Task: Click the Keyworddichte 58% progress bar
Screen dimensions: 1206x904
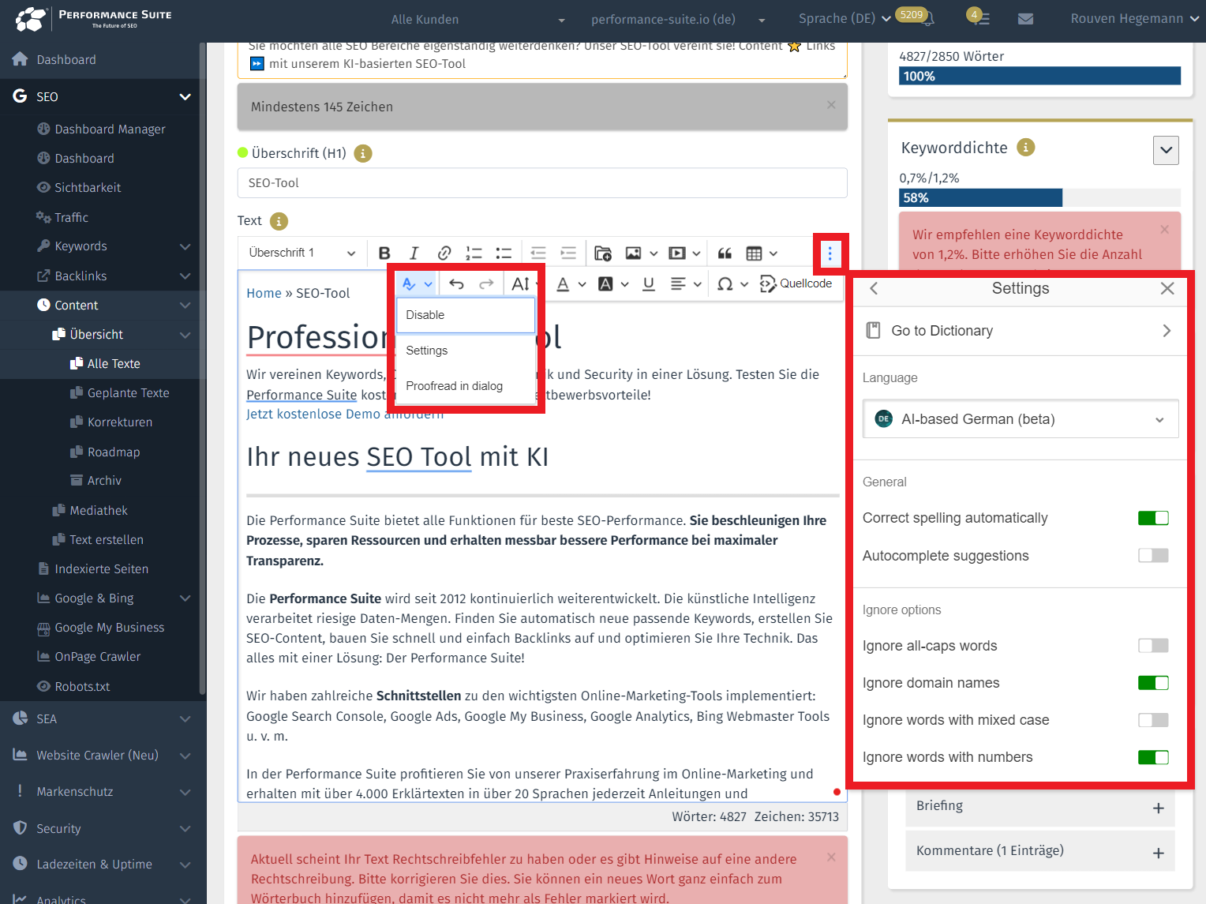Action: tap(1039, 197)
